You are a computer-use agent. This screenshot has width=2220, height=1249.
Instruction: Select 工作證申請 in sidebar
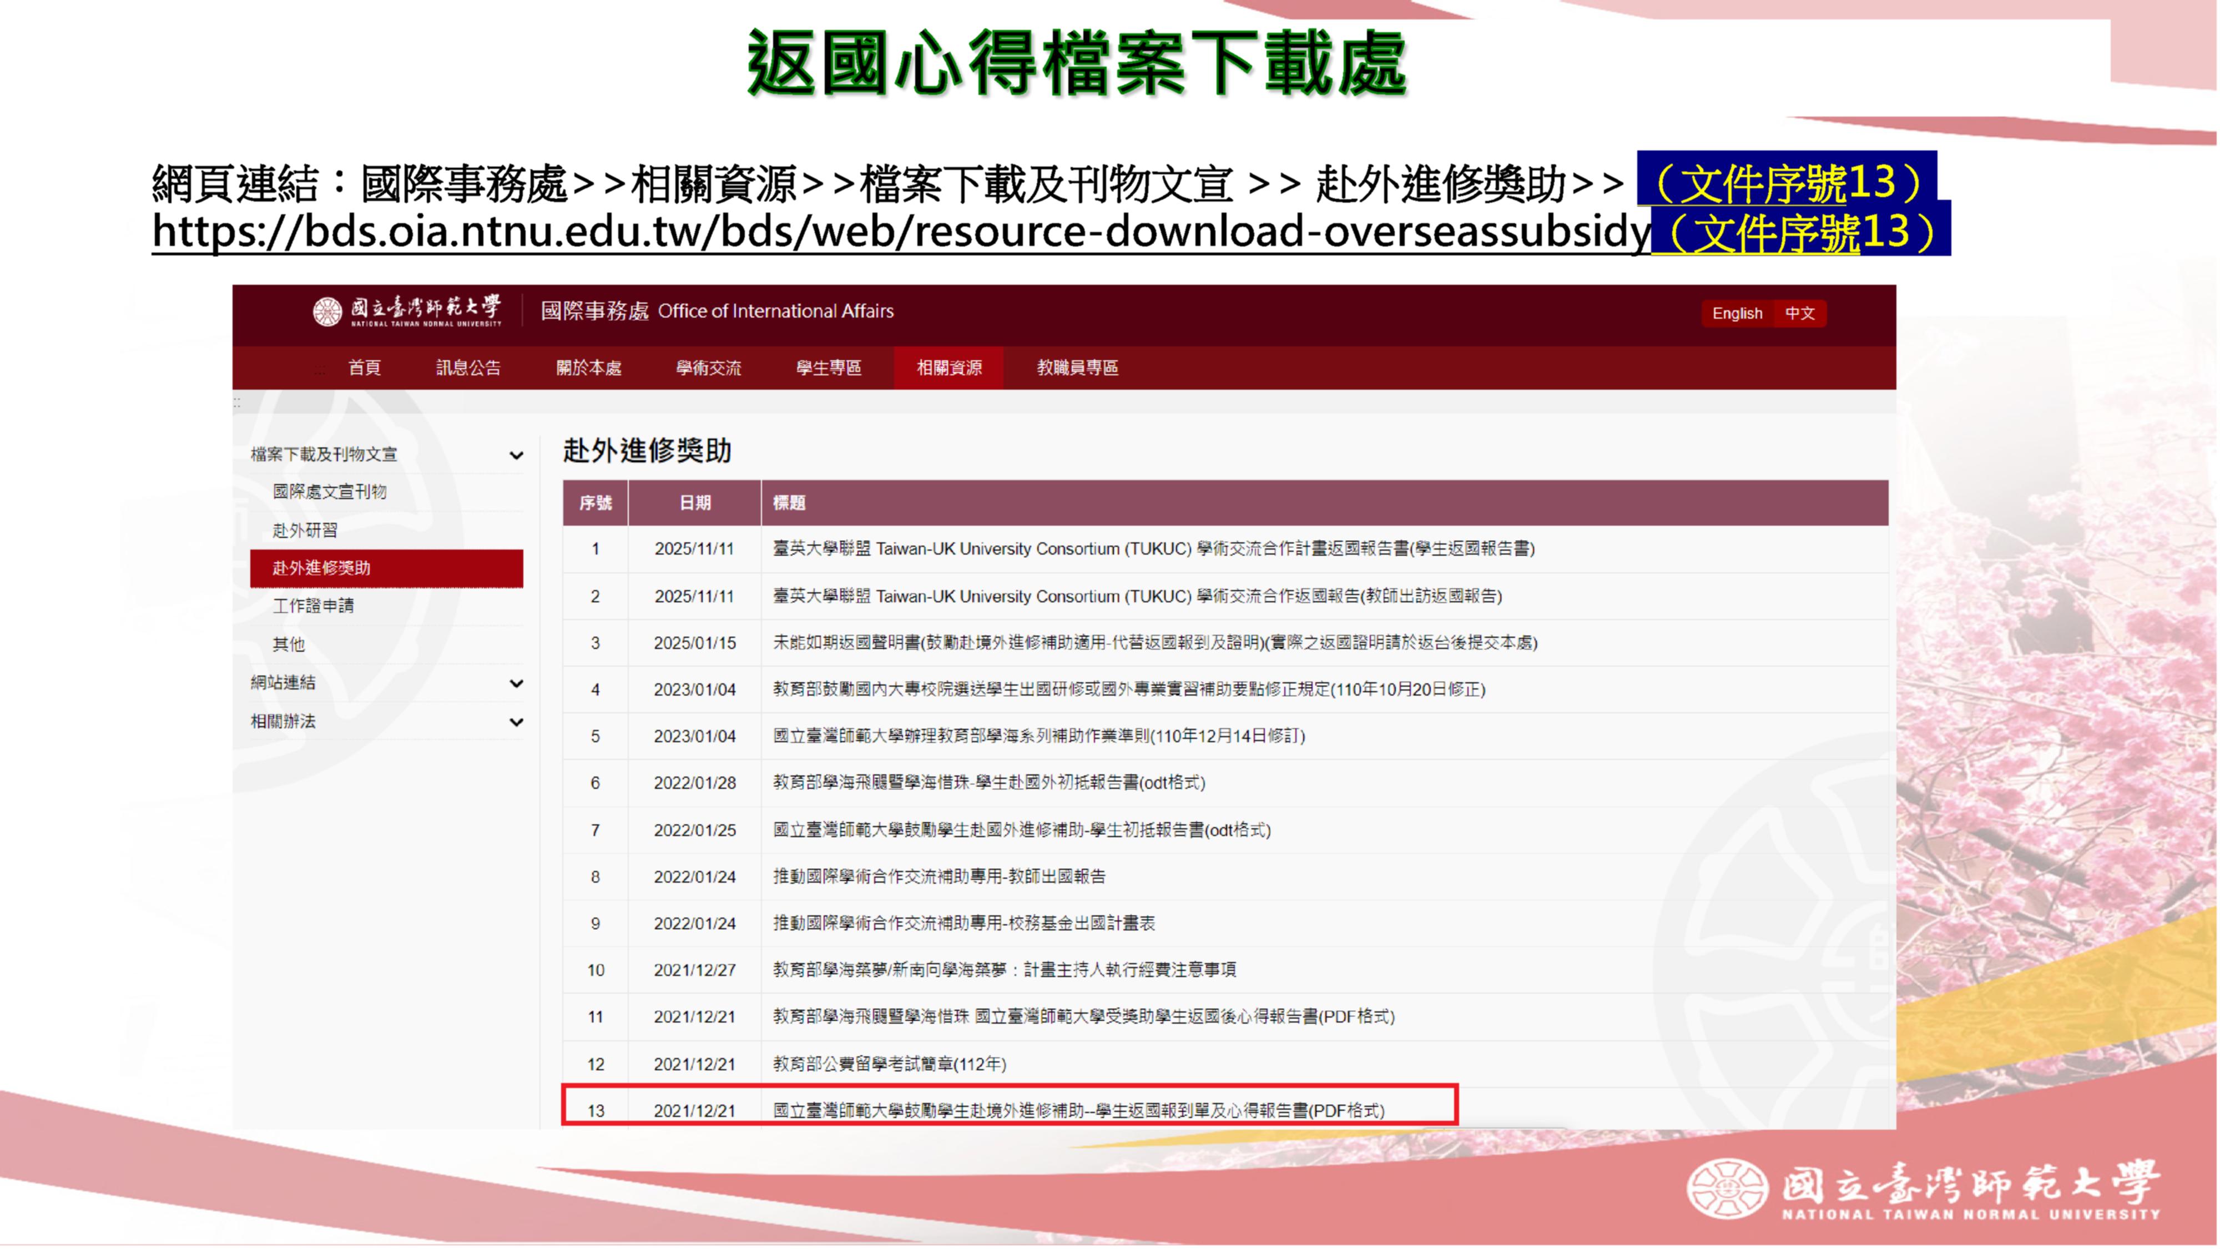click(x=314, y=606)
